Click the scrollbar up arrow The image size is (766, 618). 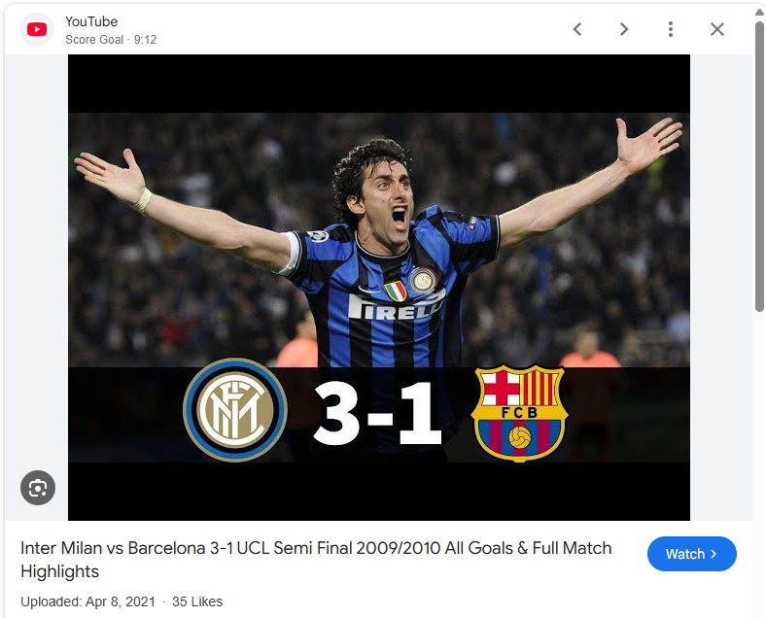point(759,12)
